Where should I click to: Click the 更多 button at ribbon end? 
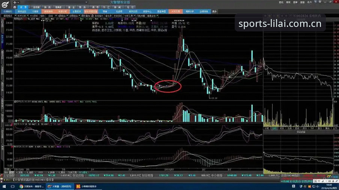click(214, 12)
